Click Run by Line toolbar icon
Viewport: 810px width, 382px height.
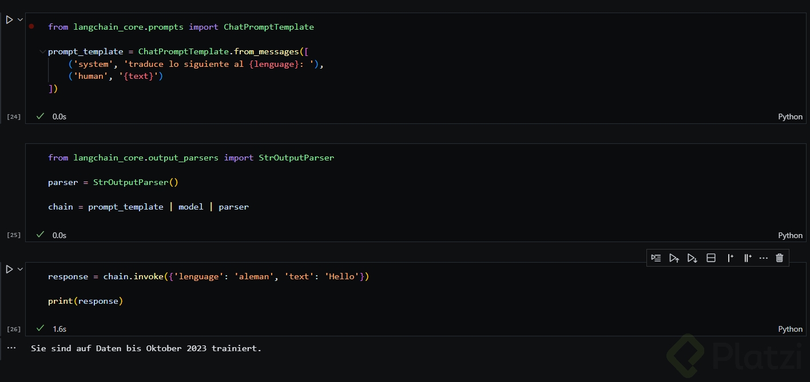(656, 258)
